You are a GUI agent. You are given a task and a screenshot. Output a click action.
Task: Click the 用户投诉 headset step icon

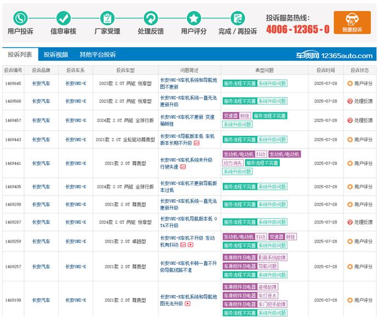20,18
